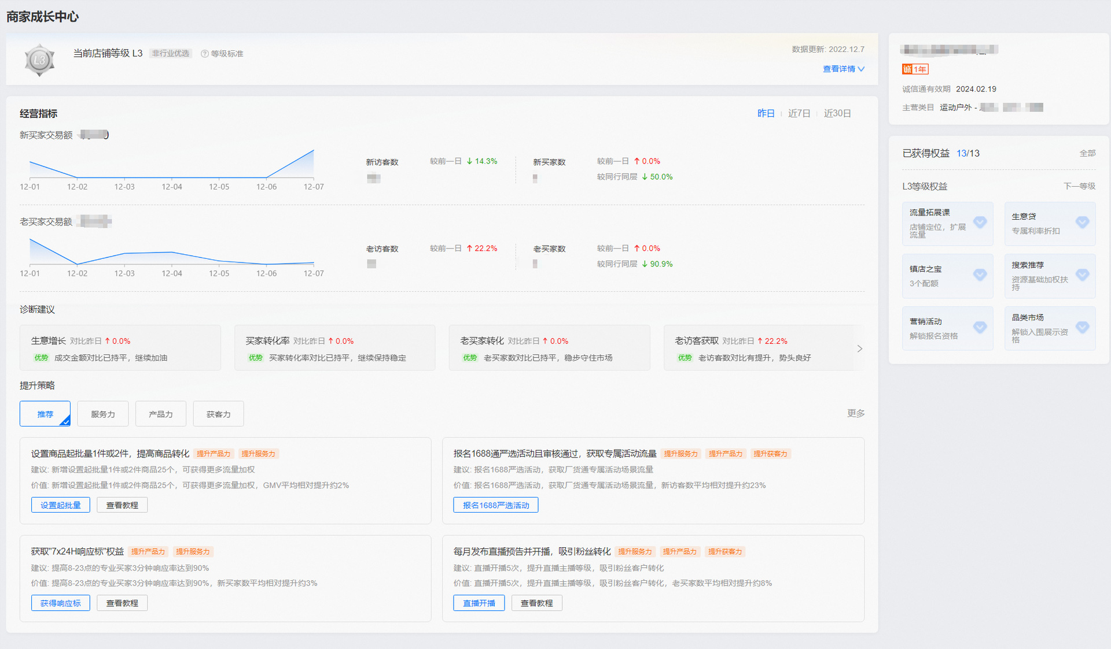Image resolution: width=1111 pixels, height=649 pixels.
Task: Click the diamond icon on 流量拓展课
Action: click(x=980, y=222)
